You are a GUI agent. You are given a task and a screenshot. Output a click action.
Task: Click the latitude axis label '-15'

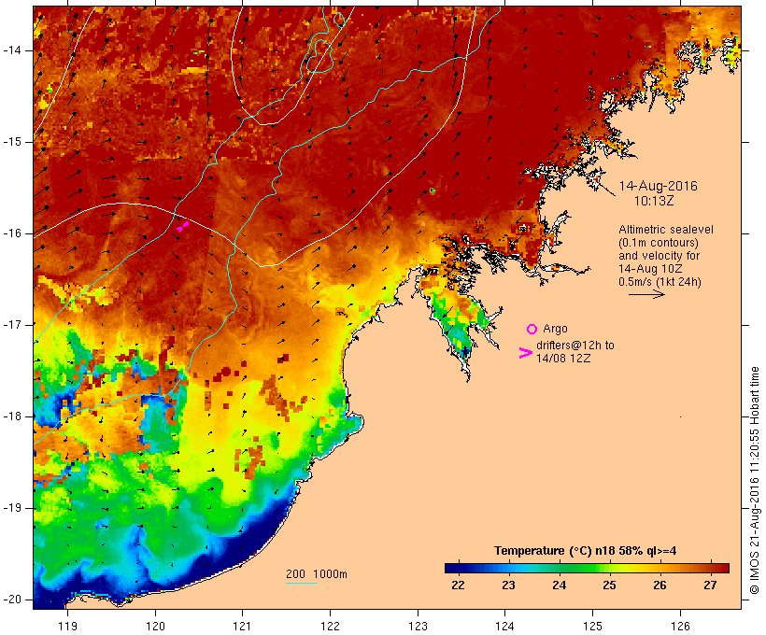coord(12,142)
